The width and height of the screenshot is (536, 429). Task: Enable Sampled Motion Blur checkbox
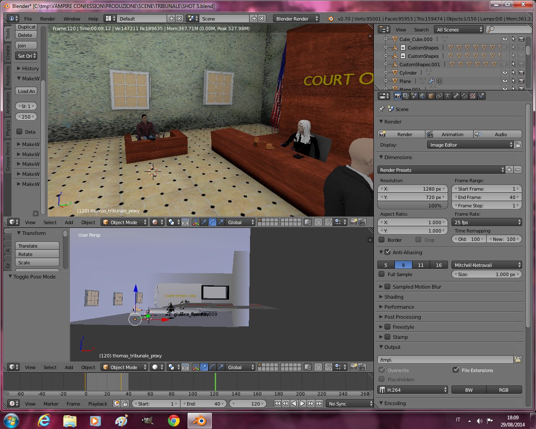point(387,287)
